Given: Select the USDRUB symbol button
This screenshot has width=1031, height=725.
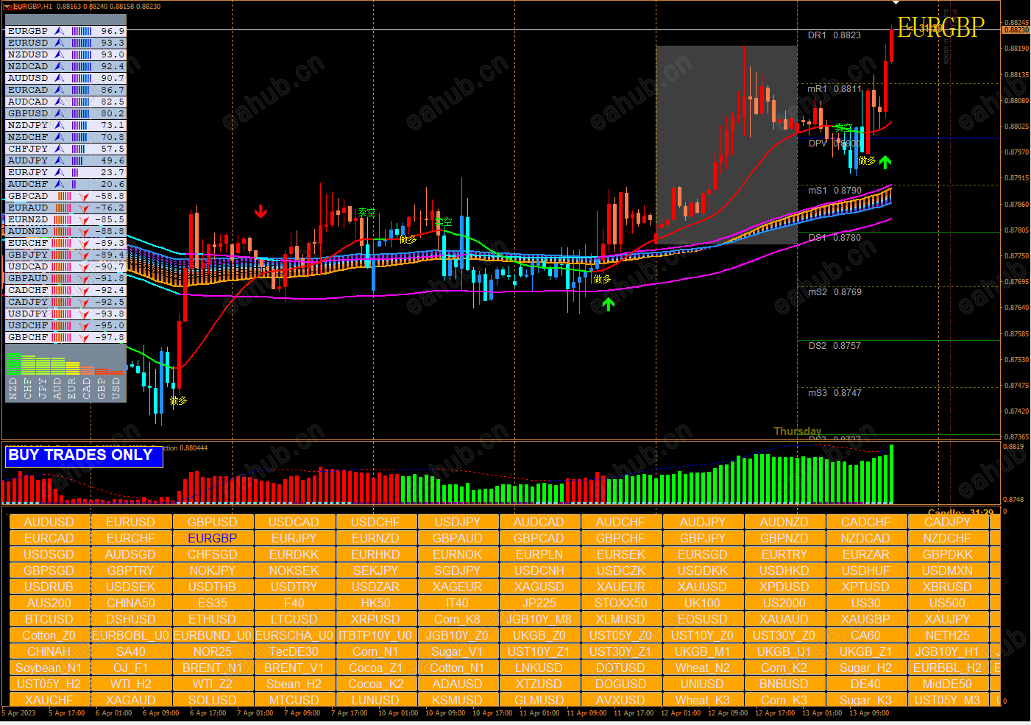Looking at the screenshot, I should 49,587.
